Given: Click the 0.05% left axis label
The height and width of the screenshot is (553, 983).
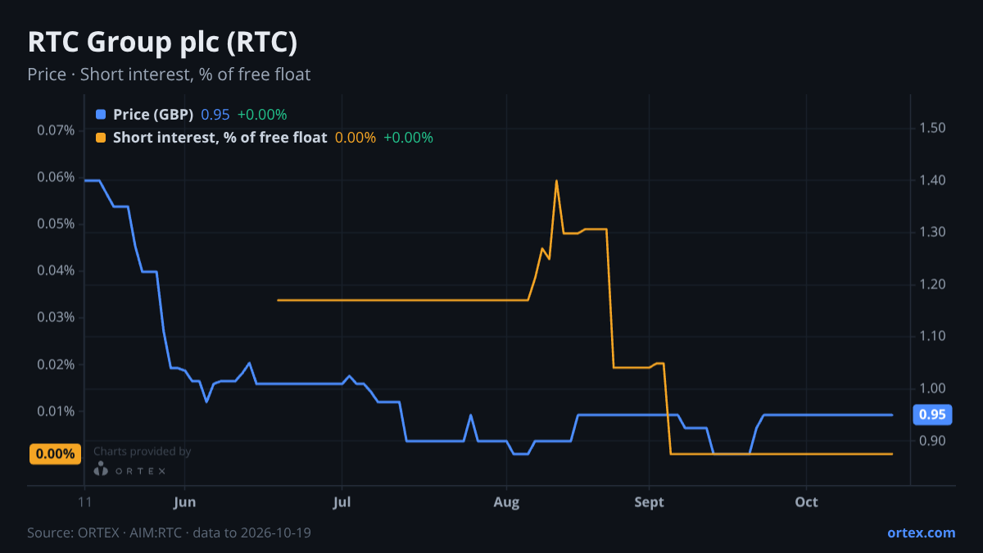Looking at the screenshot, I should [56, 224].
